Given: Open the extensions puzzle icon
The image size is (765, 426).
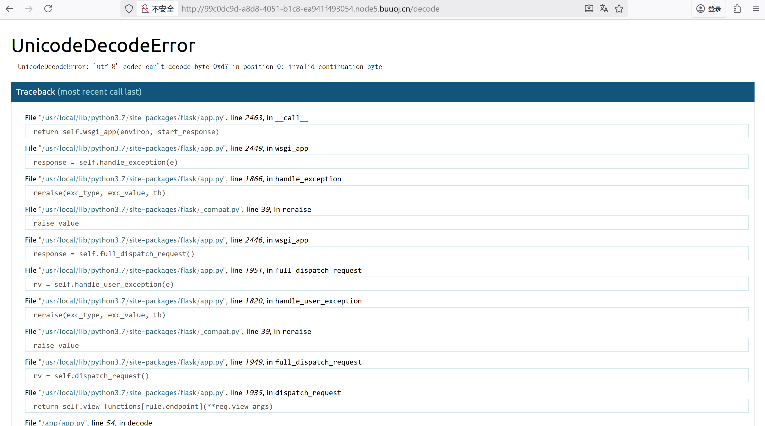Looking at the screenshot, I should click(737, 9).
